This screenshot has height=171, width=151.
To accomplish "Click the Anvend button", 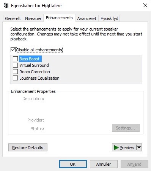I will 134,164.
